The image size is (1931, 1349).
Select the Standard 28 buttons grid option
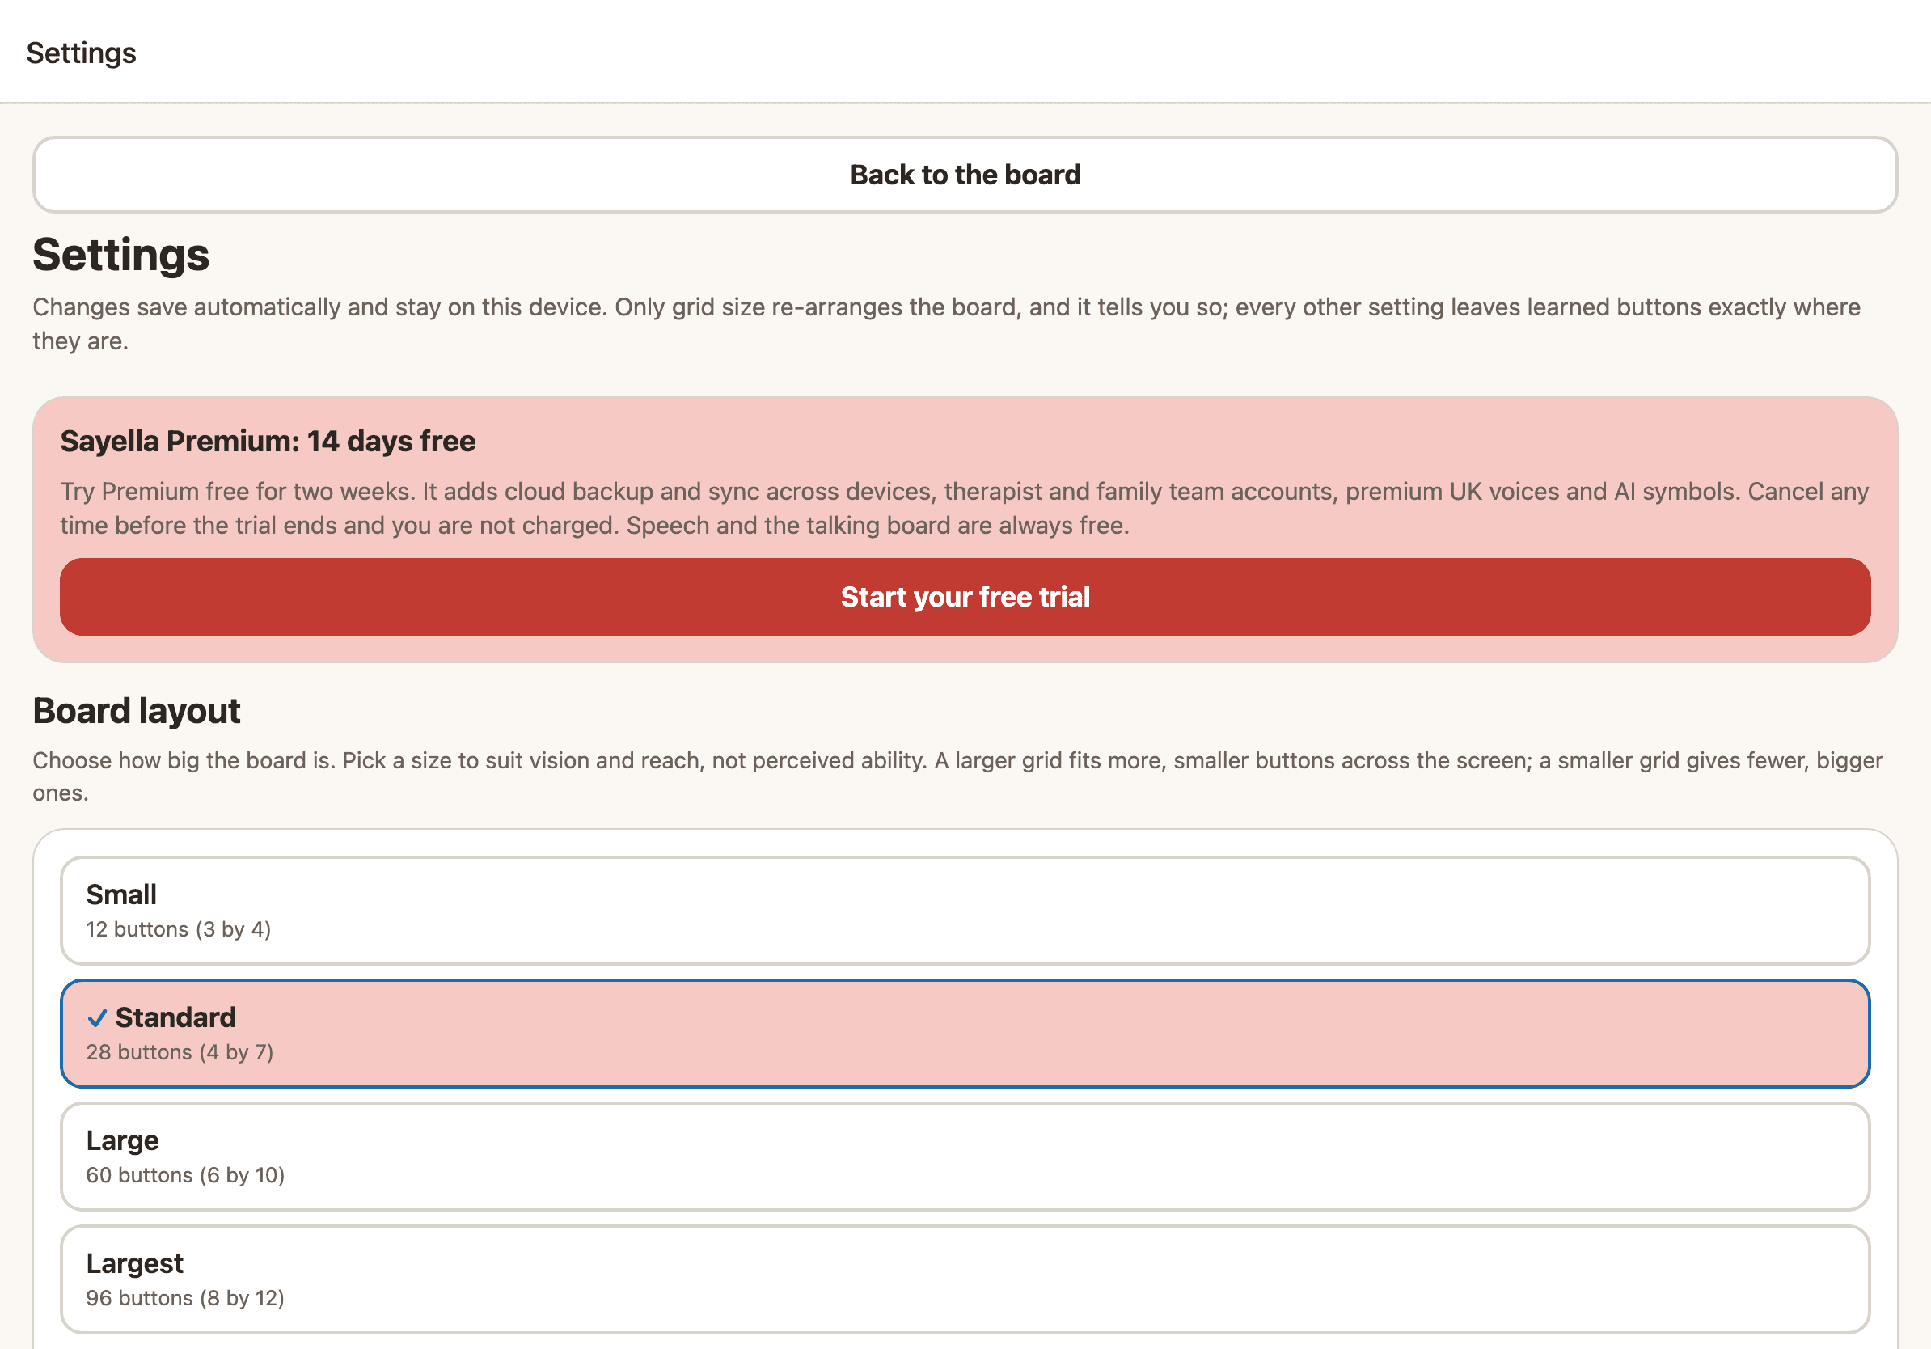coord(965,1033)
